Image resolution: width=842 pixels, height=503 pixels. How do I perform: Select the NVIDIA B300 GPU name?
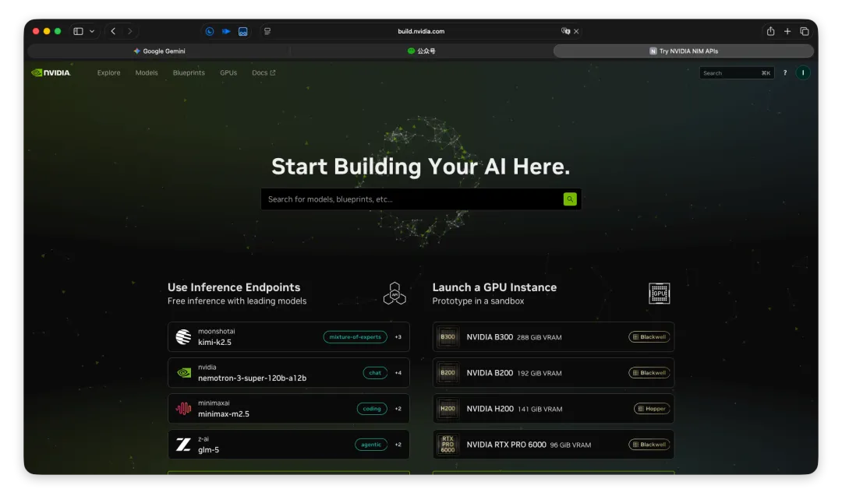(x=489, y=337)
